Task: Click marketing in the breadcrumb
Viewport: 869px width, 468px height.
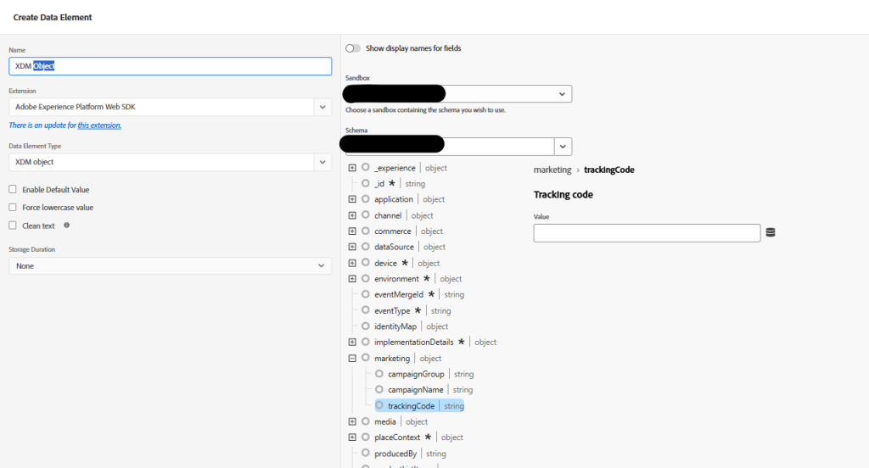Action: pyautogui.click(x=552, y=170)
